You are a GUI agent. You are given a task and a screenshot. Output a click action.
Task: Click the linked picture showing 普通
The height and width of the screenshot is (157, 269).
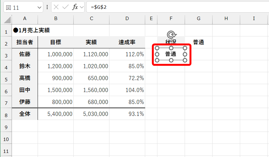(171, 54)
